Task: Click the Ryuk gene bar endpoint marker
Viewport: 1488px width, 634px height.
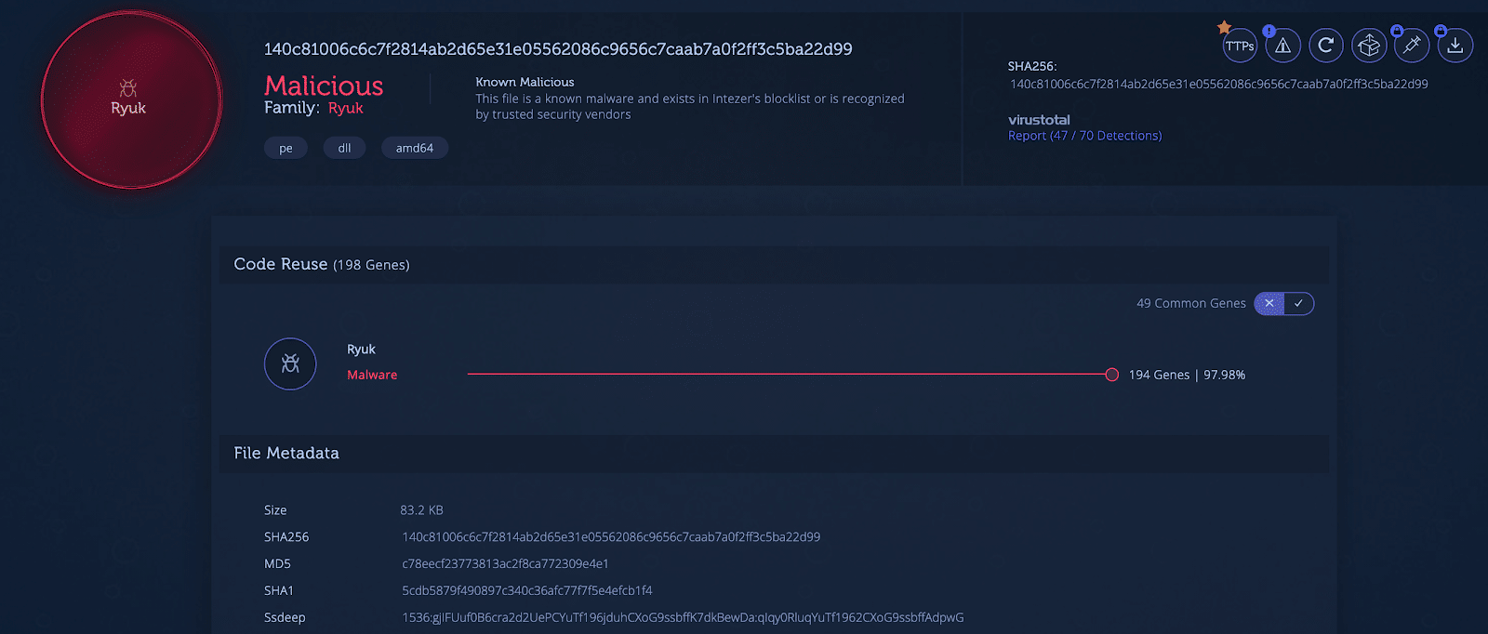Action: tap(1111, 375)
